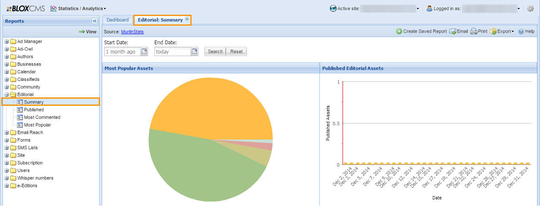Expand the Classifieds folder
Screen dimensions: 540x207
tap(7, 79)
